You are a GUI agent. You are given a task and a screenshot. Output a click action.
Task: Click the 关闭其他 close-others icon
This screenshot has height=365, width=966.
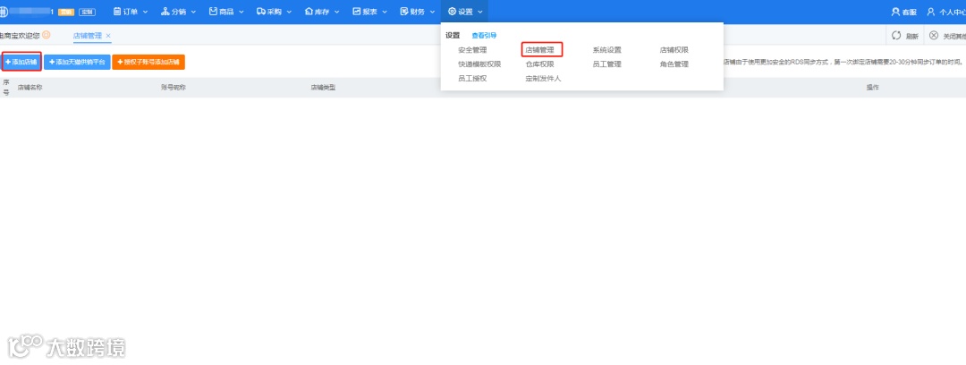pyautogui.click(x=933, y=36)
